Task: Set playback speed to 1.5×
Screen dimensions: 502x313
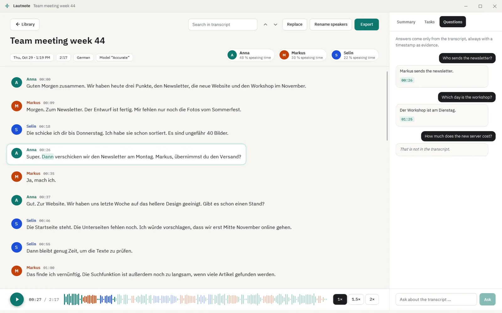Action: click(356, 300)
